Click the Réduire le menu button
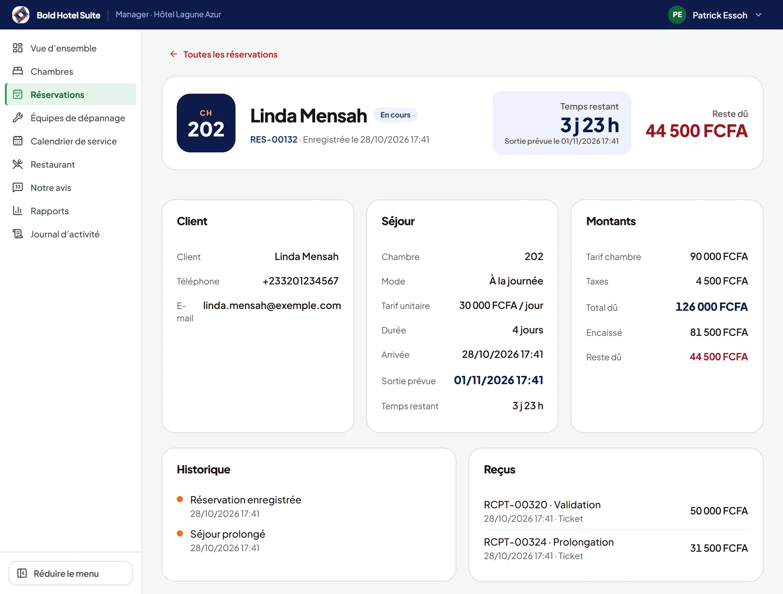This screenshot has height=594, width=783. [71, 573]
